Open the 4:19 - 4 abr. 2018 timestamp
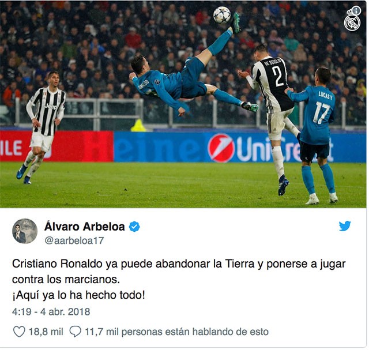The height and width of the screenshot is (350, 369). 51,311
